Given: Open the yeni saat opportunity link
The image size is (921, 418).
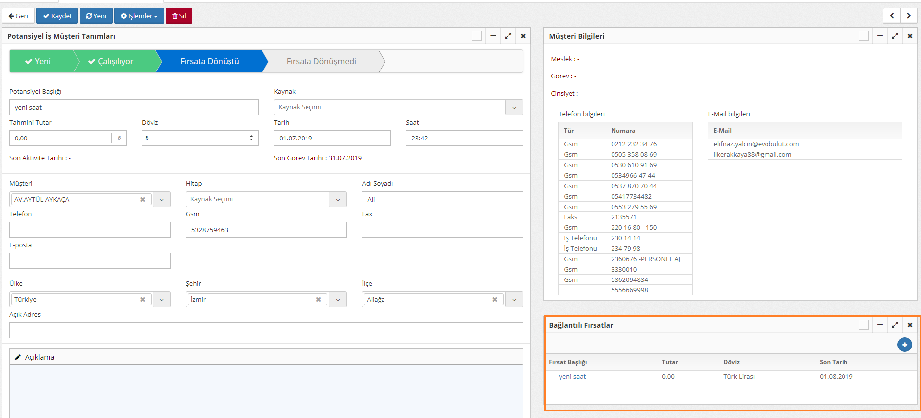Looking at the screenshot, I should click(572, 376).
